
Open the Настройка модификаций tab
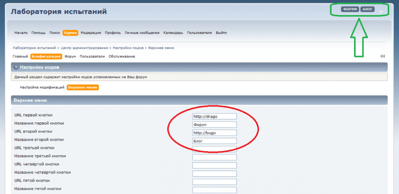[42, 87]
